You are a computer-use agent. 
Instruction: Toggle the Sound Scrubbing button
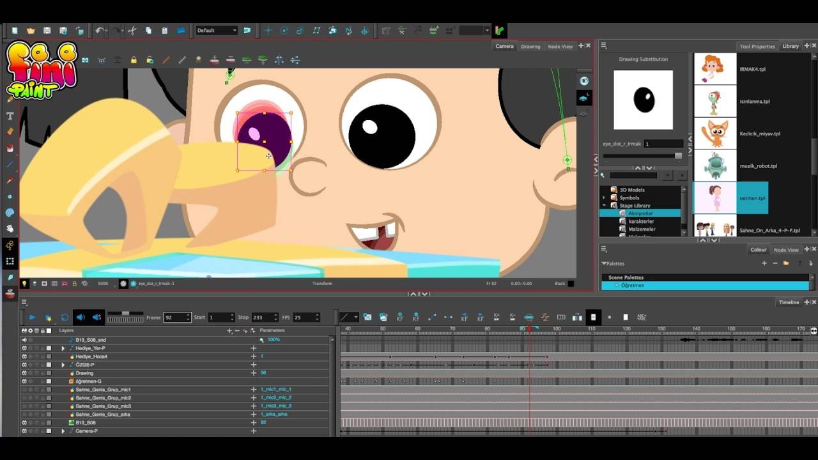coord(97,317)
